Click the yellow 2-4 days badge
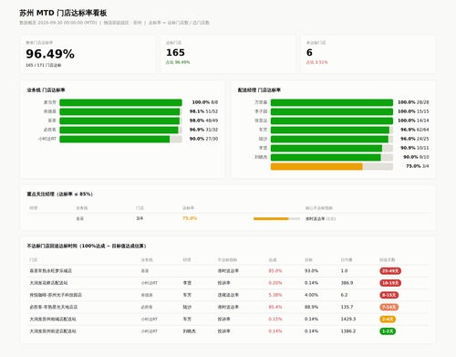The height and width of the screenshot is (357, 456). point(388,320)
